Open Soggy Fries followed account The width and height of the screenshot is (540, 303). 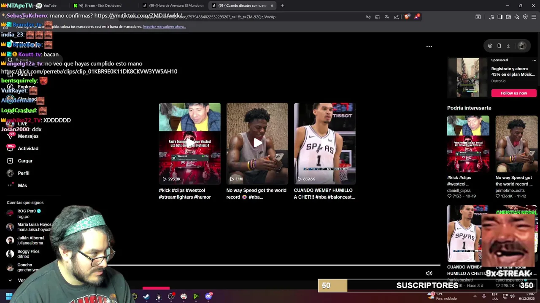[x=29, y=254]
